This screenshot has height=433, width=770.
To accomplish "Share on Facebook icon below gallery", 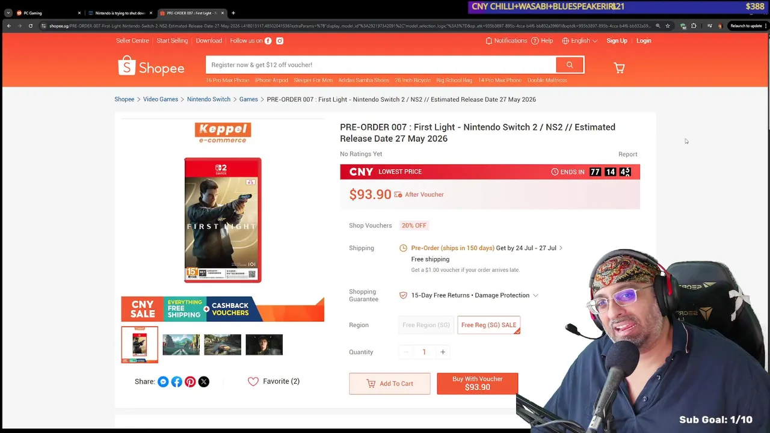I will point(177,382).
